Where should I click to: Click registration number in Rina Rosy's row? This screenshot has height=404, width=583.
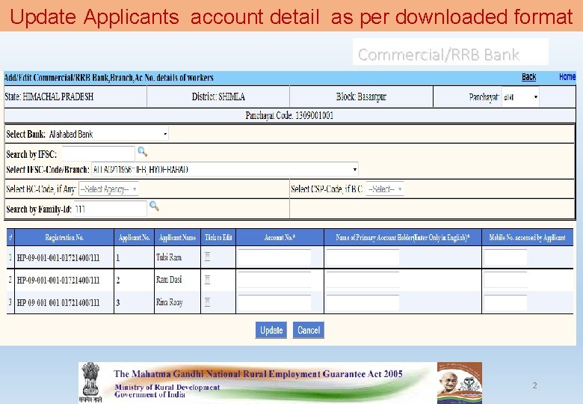(x=58, y=303)
